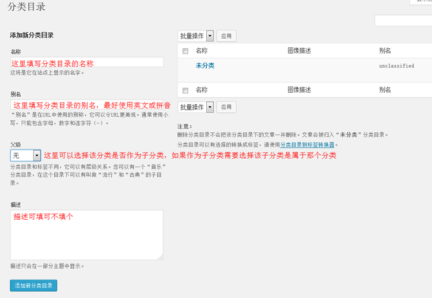The height and width of the screenshot is (298, 432).
Task: Click inside the 描述 description text area
Action: pyautogui.click(x=86, y=235)
